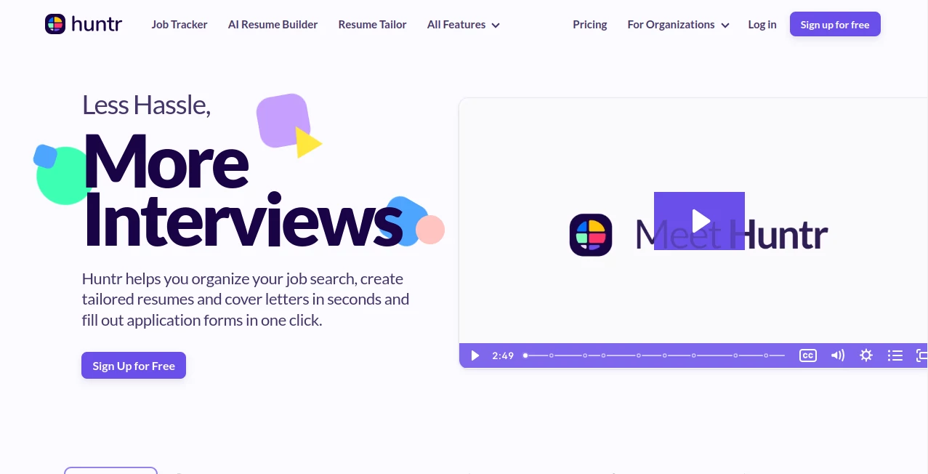928x474 pixels.
Task: Click the 'More Interviews' headline
Action: click(x=243, y=191)
